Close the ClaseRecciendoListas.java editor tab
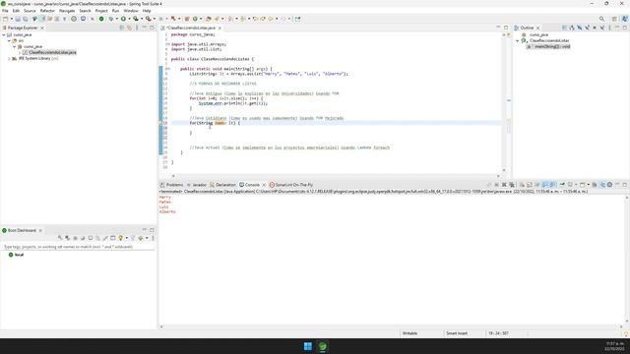630x354 pixels. [220, 28]
